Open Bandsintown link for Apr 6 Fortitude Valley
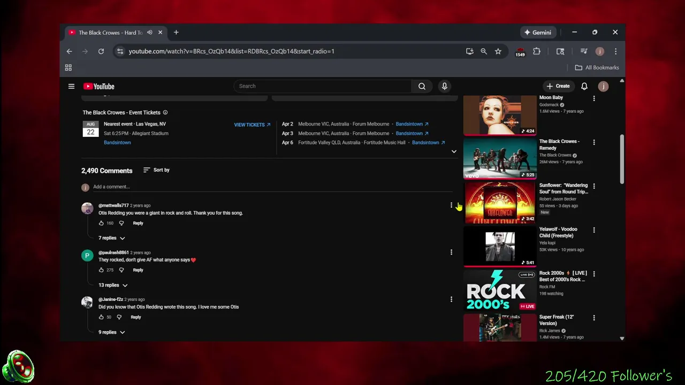Image resolution: width=685 pixels, height=385 pixels. [429, 142]
